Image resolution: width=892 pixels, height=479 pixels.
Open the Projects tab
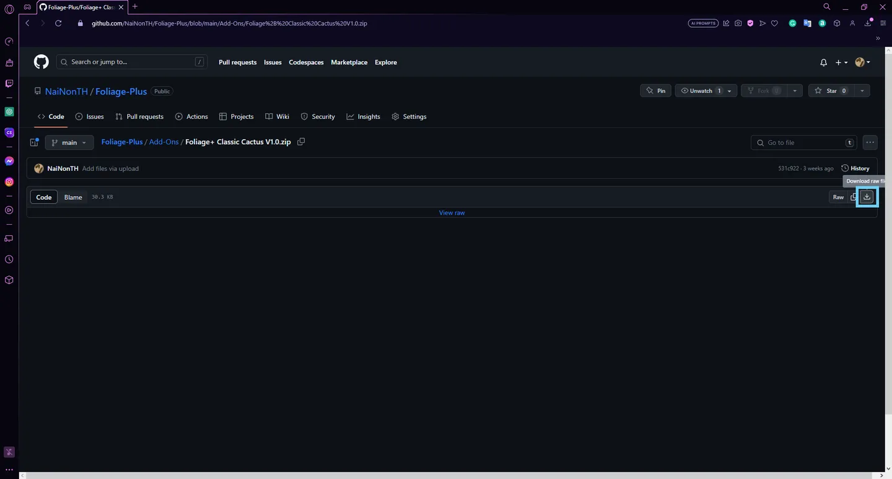236,116
